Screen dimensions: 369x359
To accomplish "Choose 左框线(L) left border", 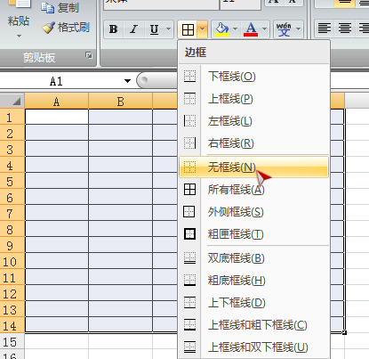I will click(254, 121).
